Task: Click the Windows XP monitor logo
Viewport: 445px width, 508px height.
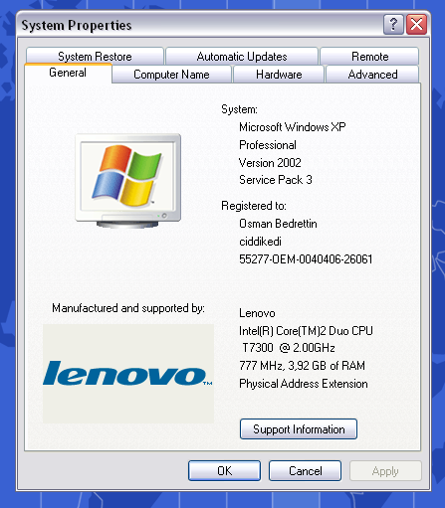Action: coord(128,181)
